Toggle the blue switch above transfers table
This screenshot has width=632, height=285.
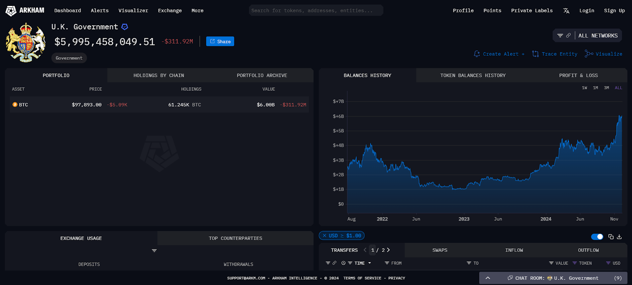(x=597, y=237)
